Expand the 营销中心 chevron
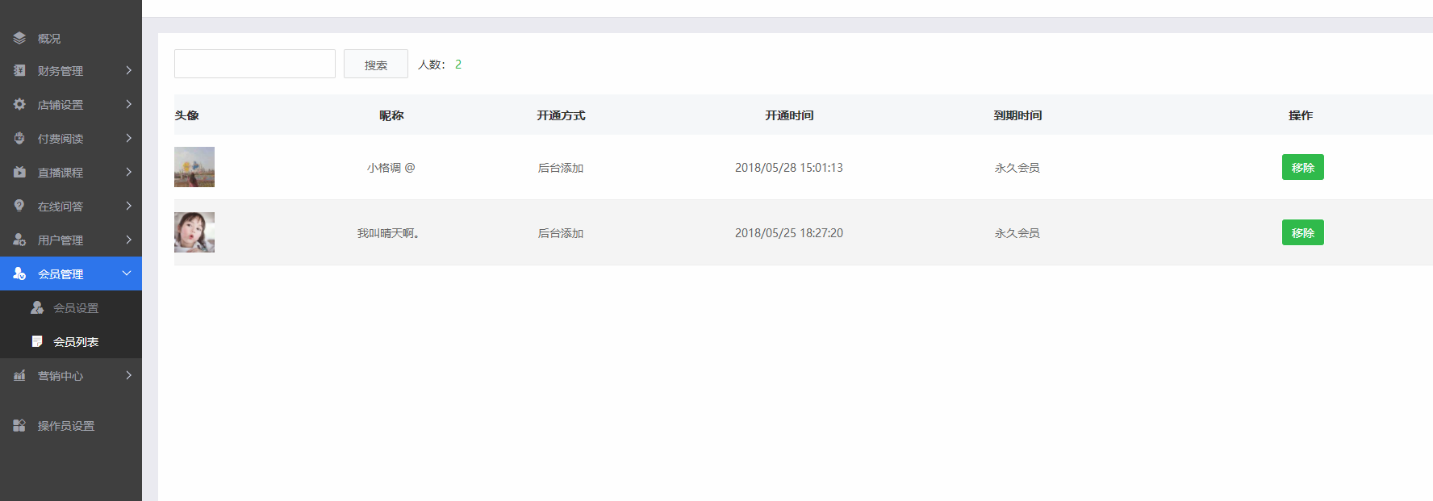1433x501 pixels. tap(128, 375)
